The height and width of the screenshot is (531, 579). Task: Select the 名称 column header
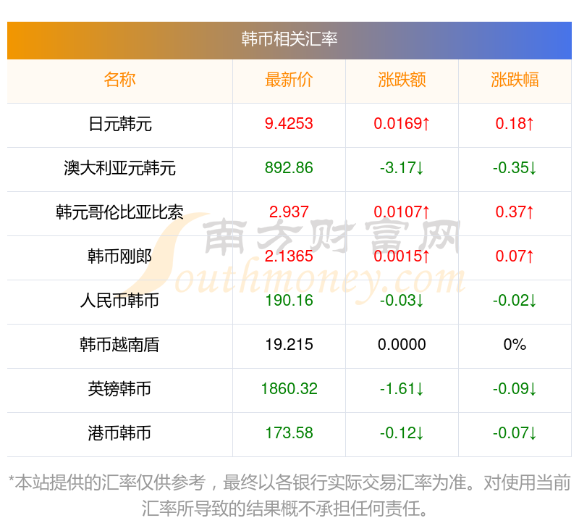click(119, 80)
